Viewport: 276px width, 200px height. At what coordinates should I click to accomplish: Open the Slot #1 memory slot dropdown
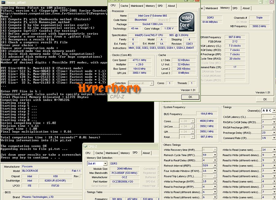(x=105, y=164)
